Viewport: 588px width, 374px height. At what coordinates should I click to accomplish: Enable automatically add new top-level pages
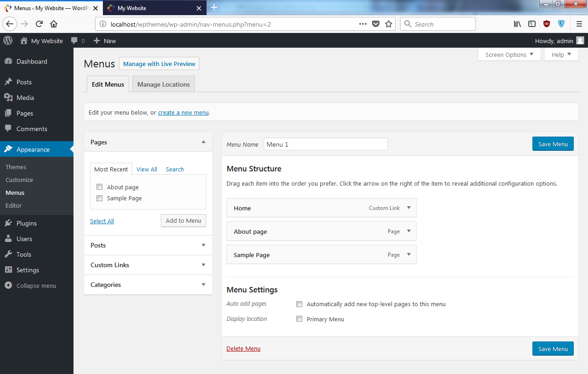(300, 304)
